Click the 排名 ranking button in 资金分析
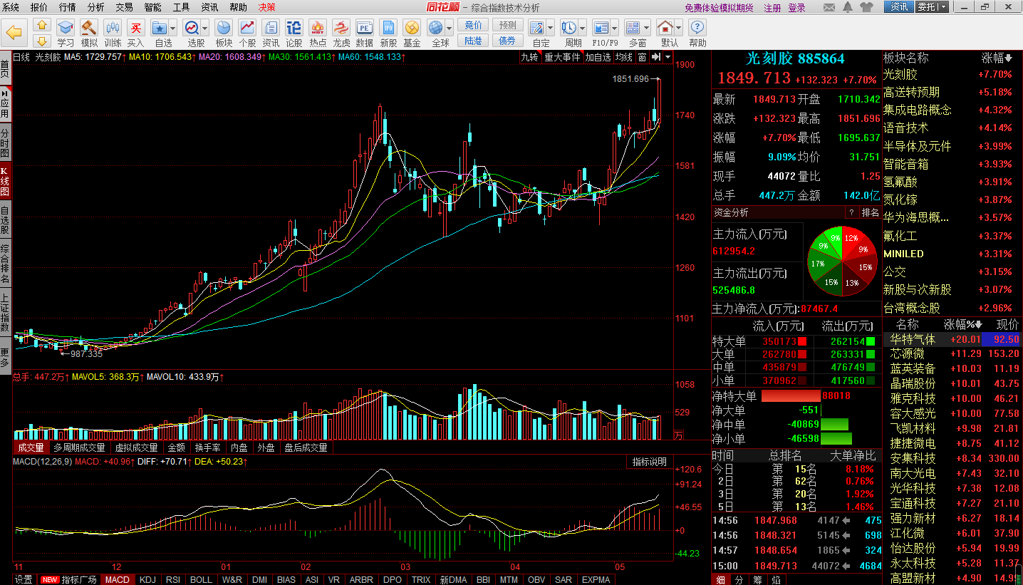The height and width of the screenshot is (585, 1023). coord(870,212)
